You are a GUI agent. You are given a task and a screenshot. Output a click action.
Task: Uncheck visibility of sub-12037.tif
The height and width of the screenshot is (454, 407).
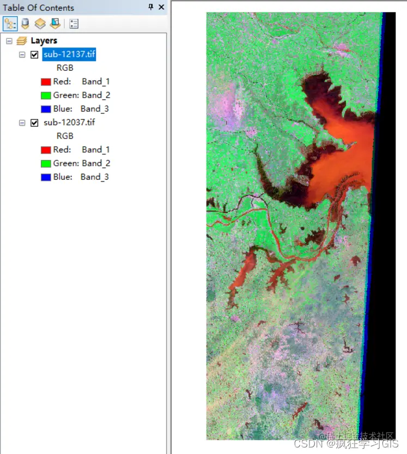[34, 123]
